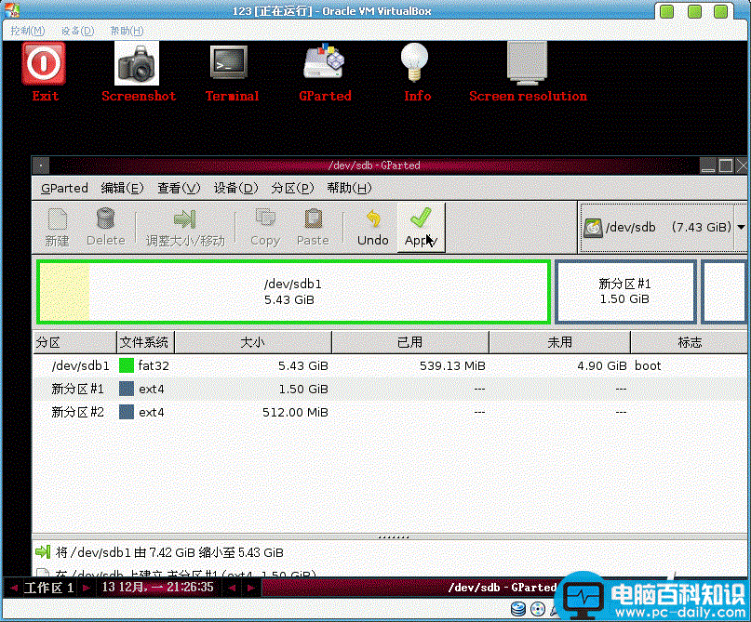Sort by the 文件系统 column header

click(144, 342)
